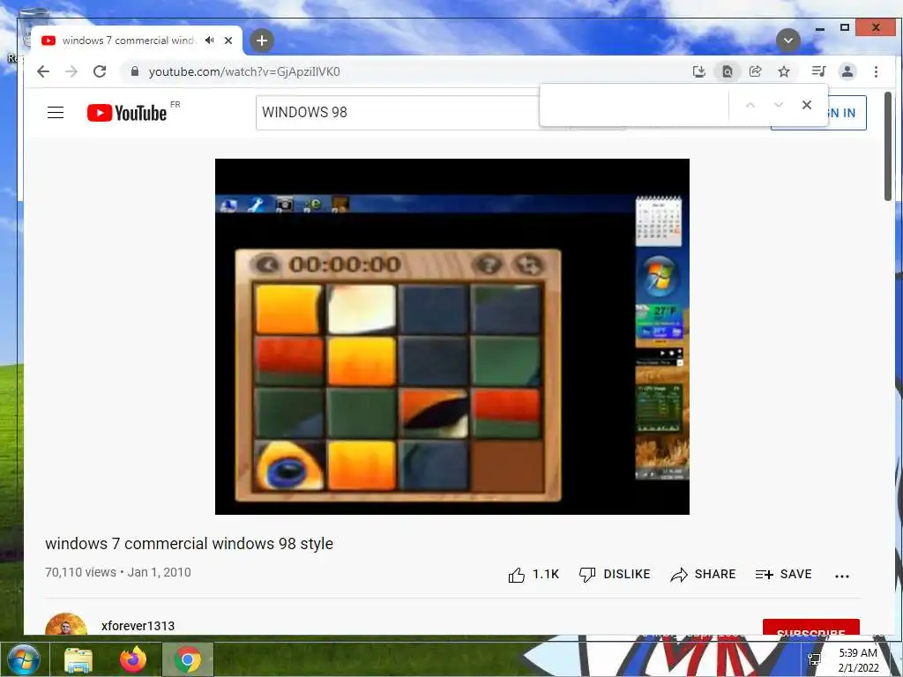Click the SHARE button
Image resolution: width=903 pixels, height=677 pixels.
(x=703, y=574)
